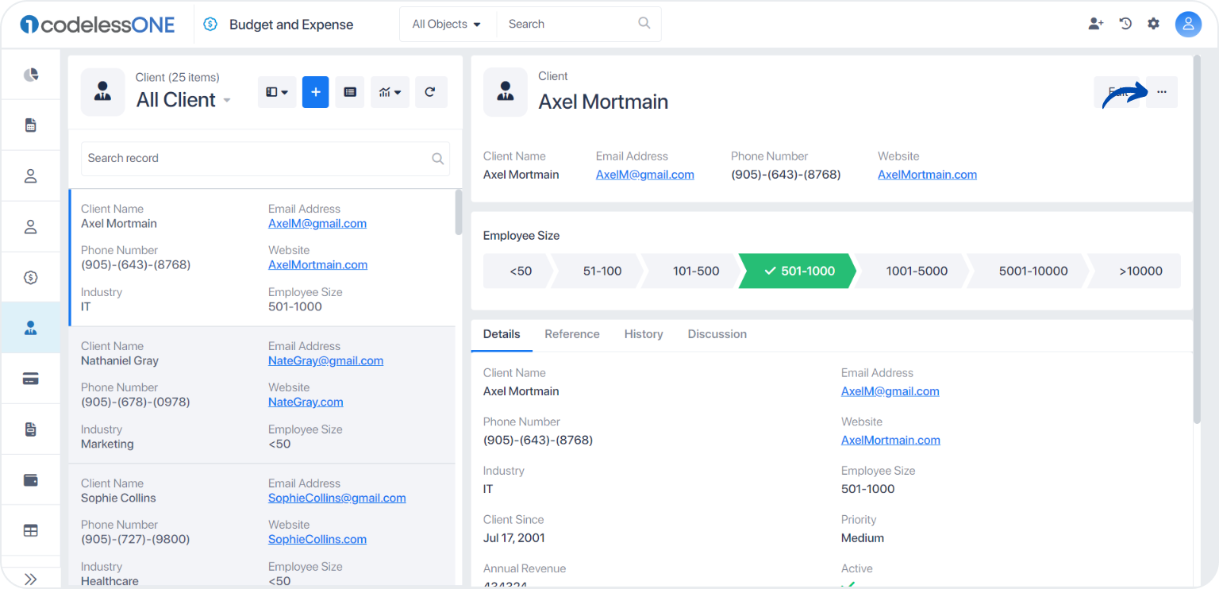Image resolution: width=1219 pixels, height=589 pixels.
Task: Open NateGray@gmail.com email link
Action: [x=325, y=361]
